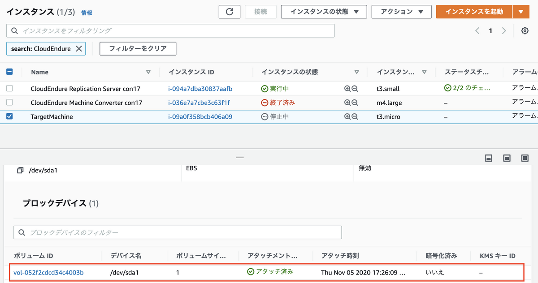The image size is (538, 283).
Task: Expand details panel to full screen
Action: (525, 158)
